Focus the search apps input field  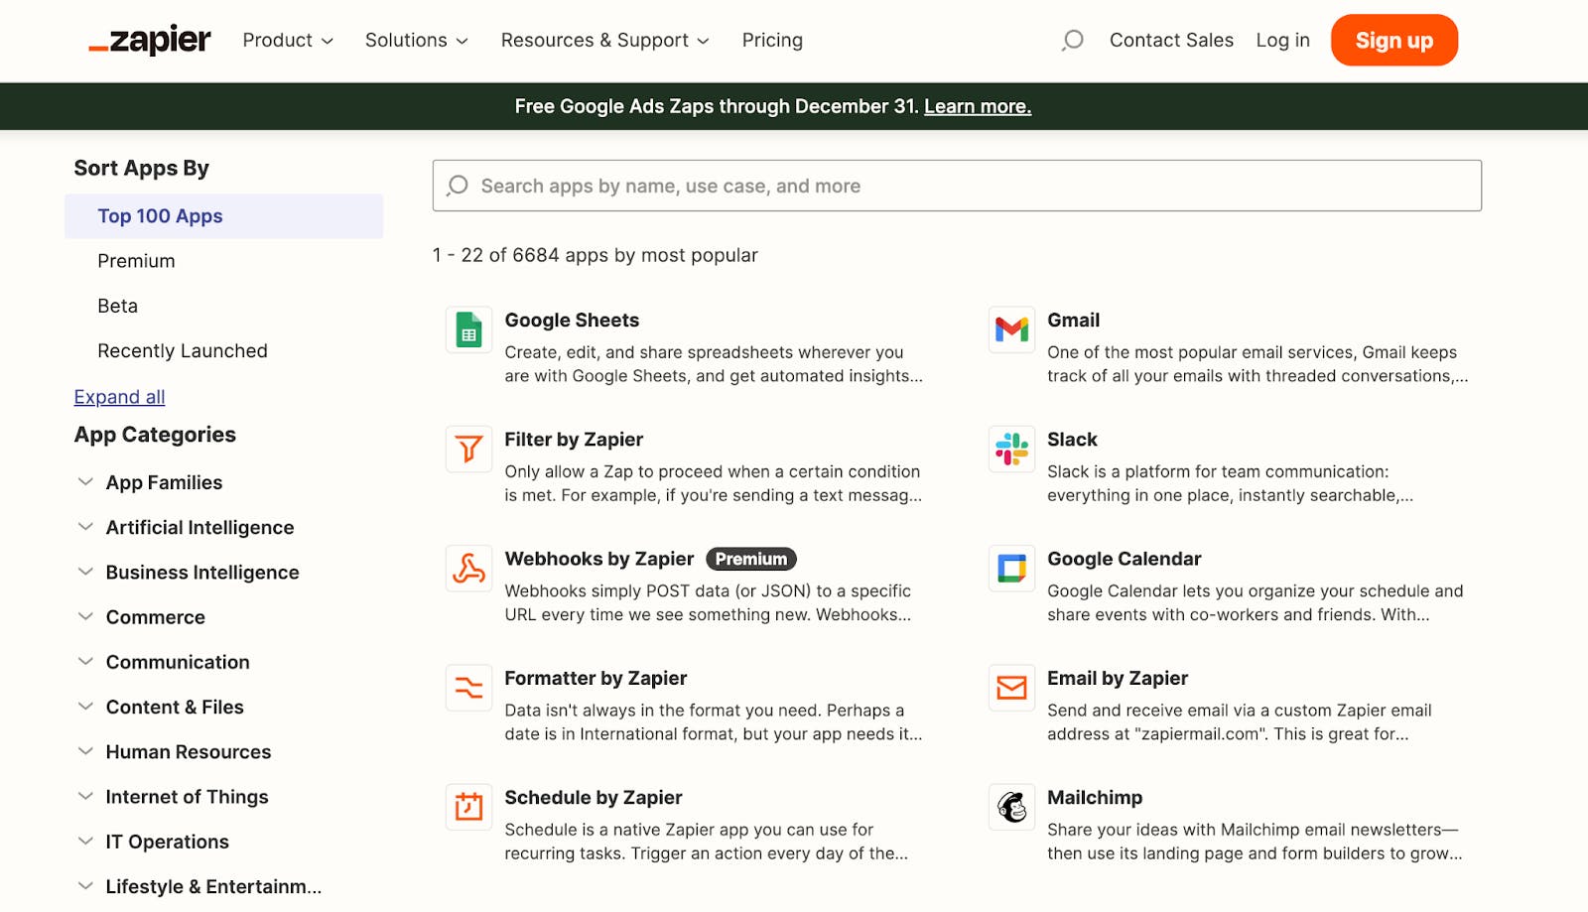point(957,186)
